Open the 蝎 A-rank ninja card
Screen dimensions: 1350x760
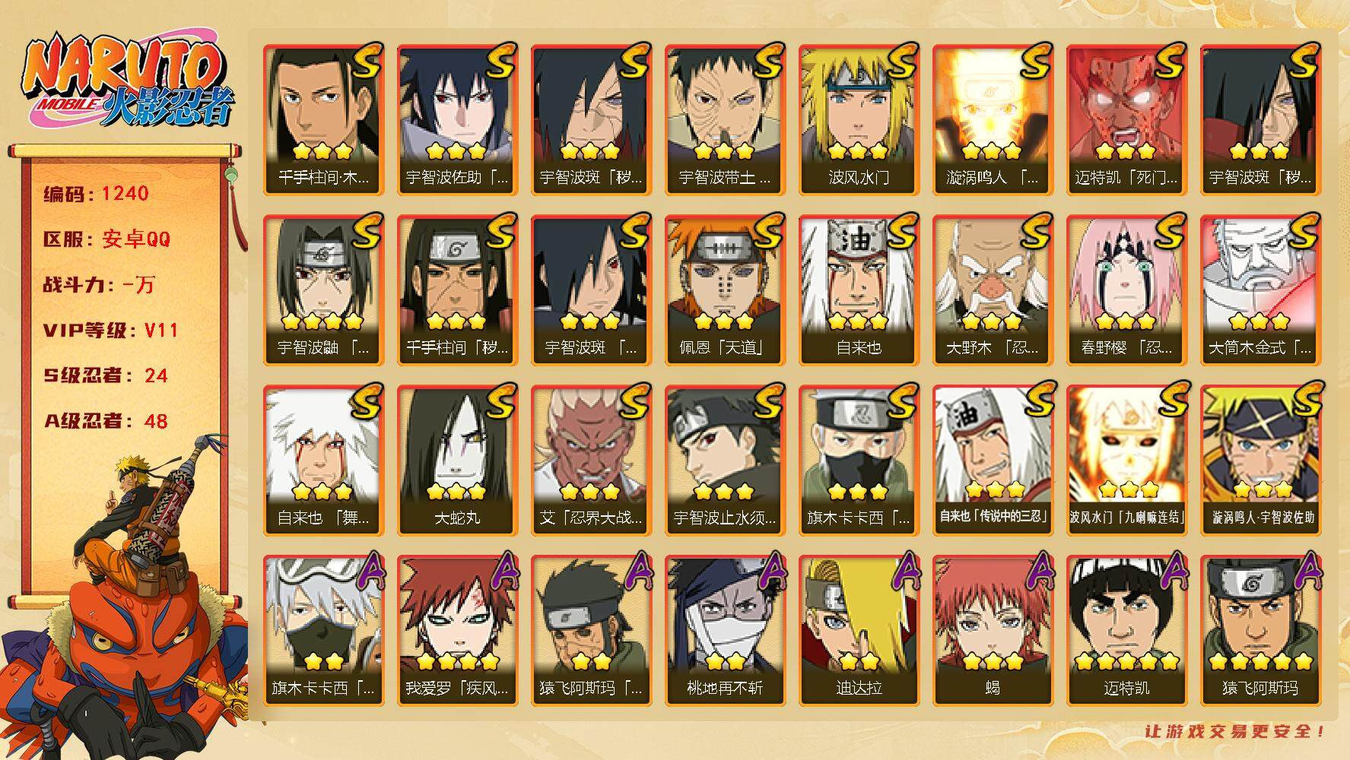993,630
